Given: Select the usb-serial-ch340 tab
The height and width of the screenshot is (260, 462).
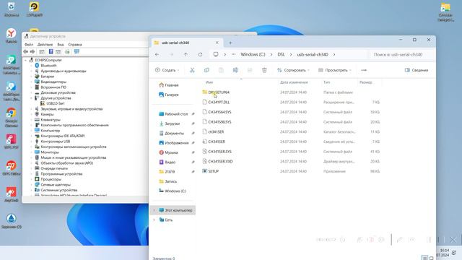Looking at the screenshot, I should click(x=187, y=43).
